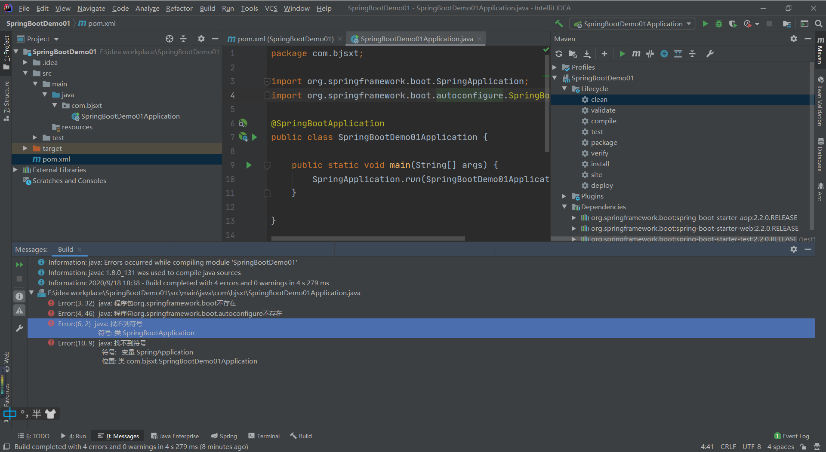Collapse the error file node in Messages
Viewport: 826px width, 452px height.
click(31, 293)
